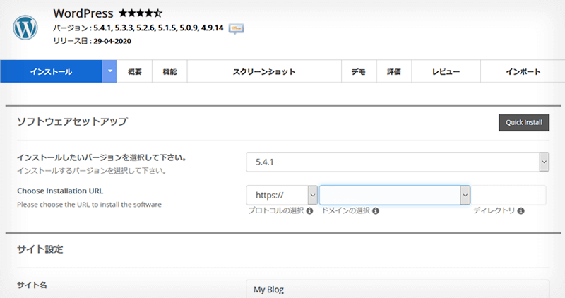Click the サイト設定 heading
Viewport: 565px width, 298px height.
point(40,249)
